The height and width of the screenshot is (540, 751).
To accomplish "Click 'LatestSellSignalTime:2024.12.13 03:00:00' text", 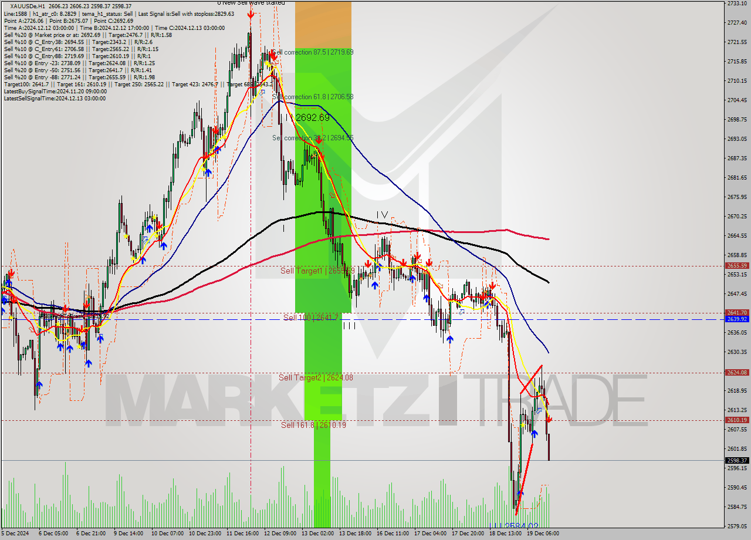I will [x=55, y=99].
